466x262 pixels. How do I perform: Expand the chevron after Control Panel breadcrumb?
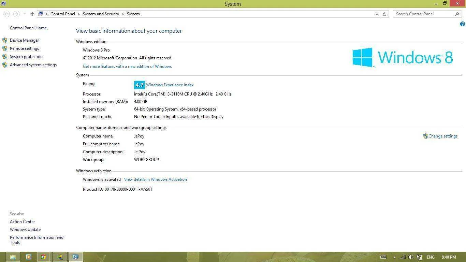pos(79,14)
